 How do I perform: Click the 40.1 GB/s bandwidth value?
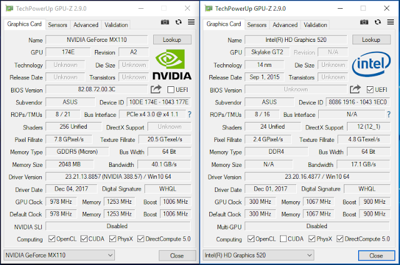[164, 164]
